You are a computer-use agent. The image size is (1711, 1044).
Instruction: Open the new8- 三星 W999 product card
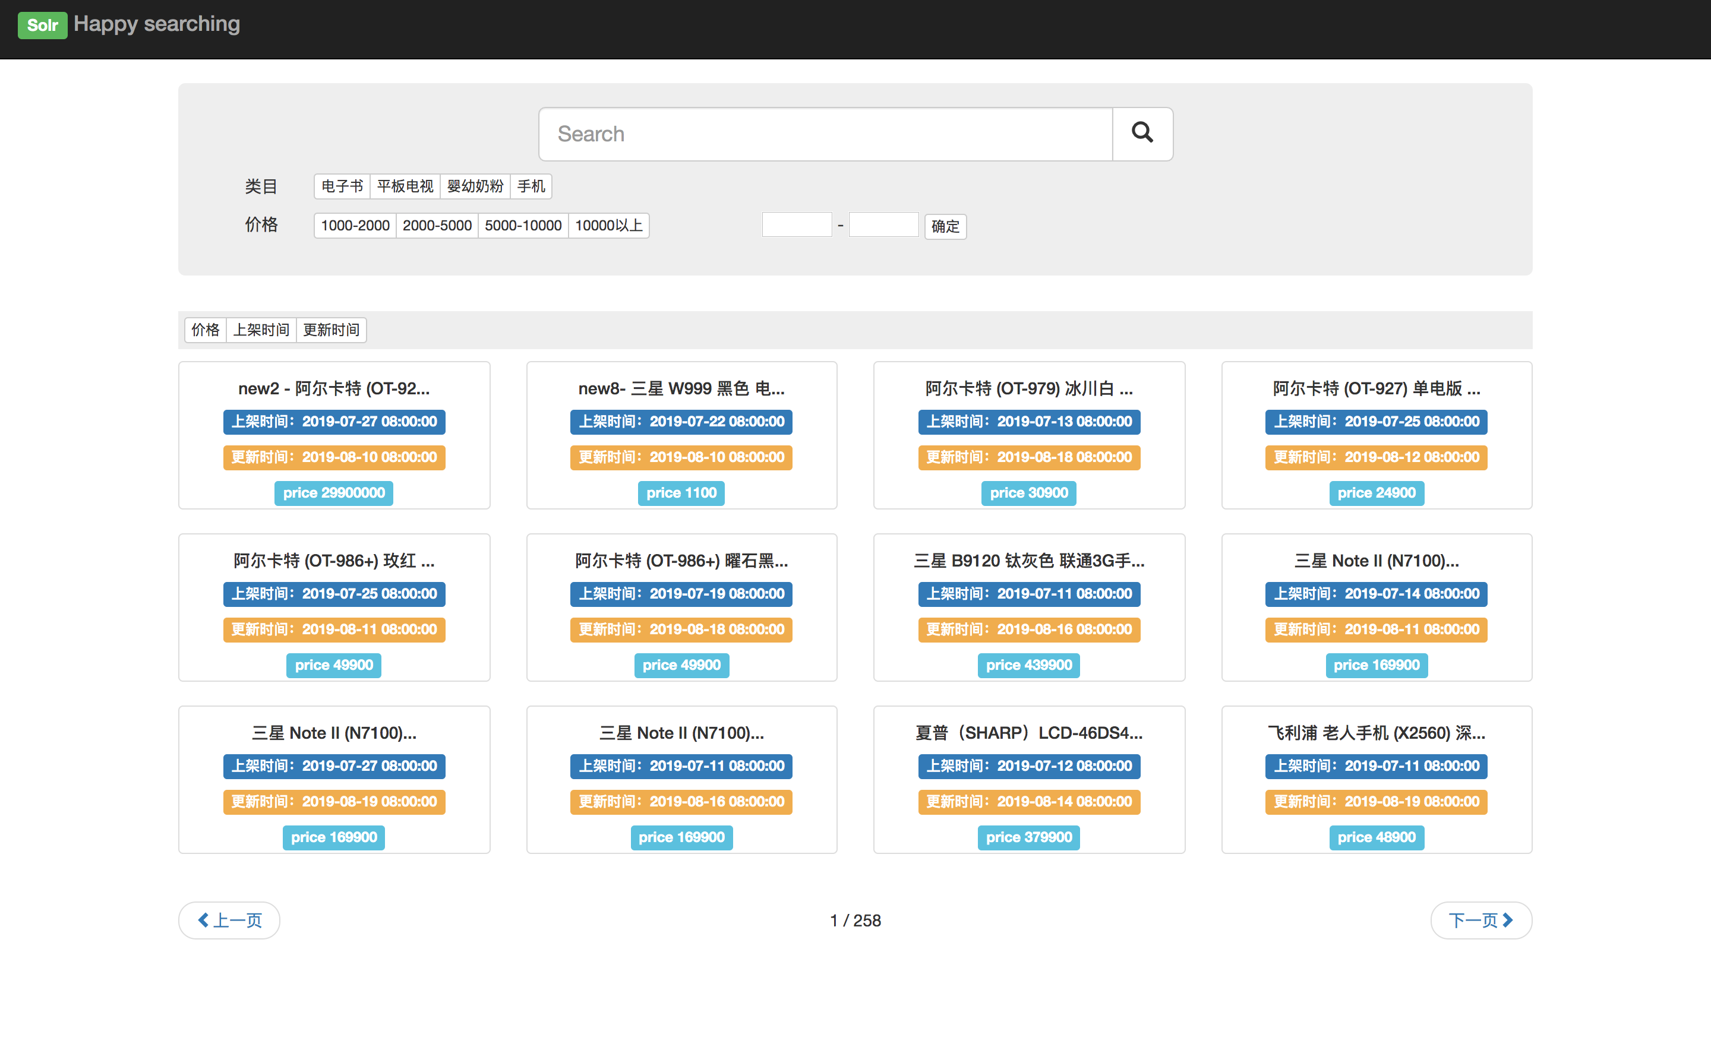(681, 388)
